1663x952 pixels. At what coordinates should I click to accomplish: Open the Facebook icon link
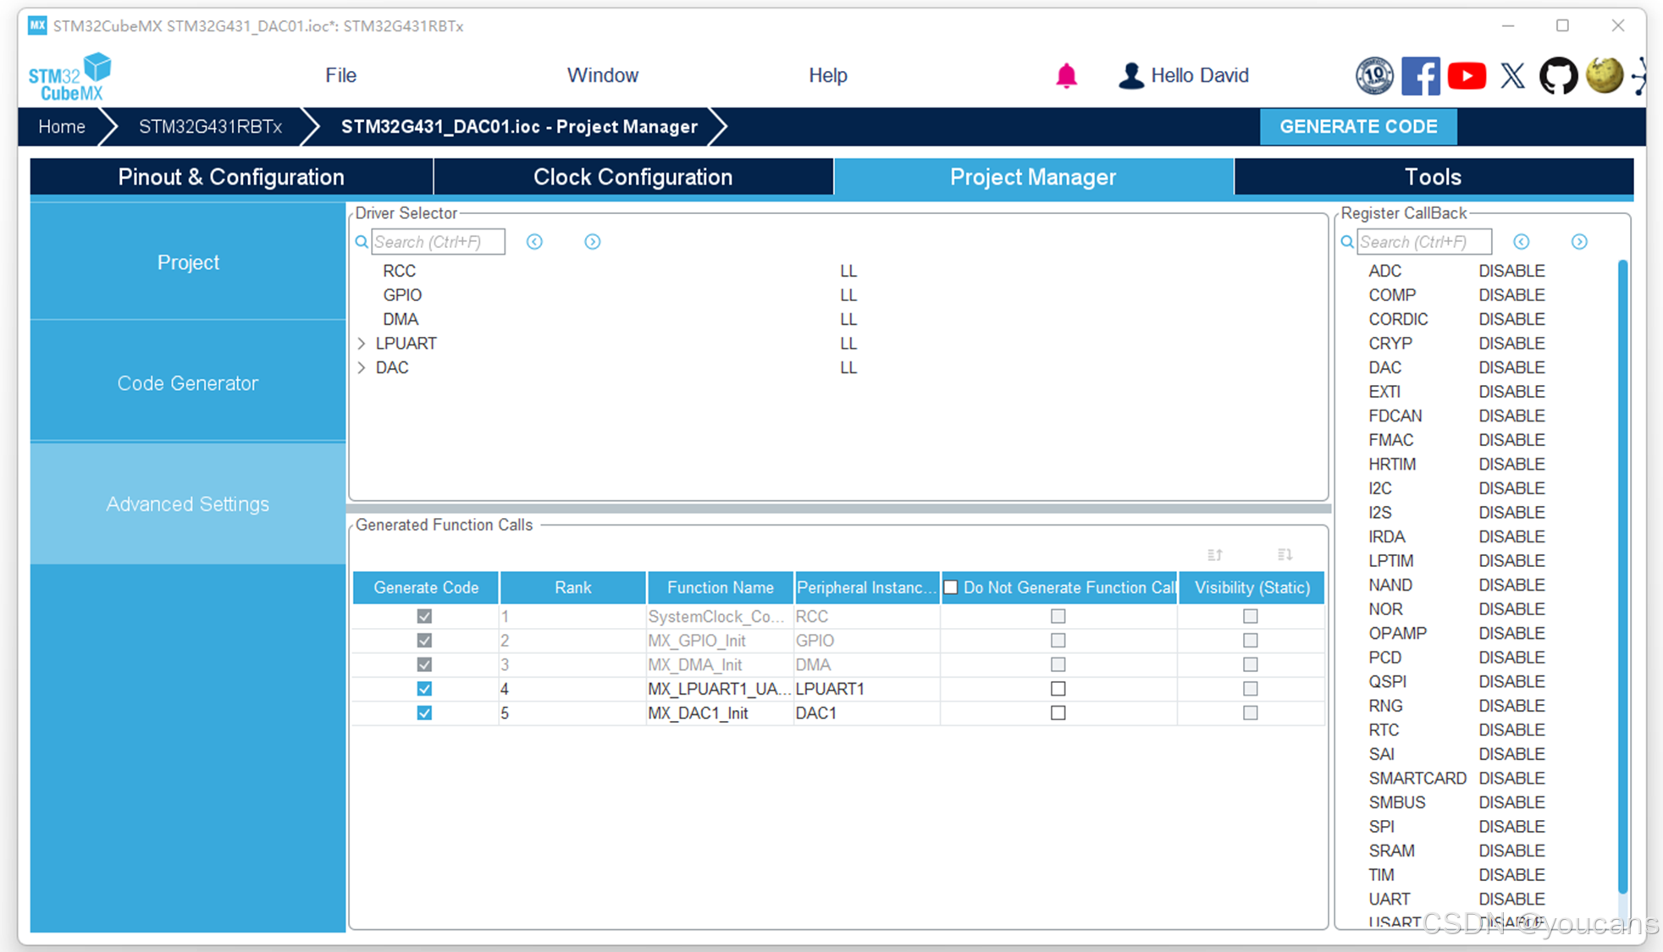pyautogui.click(x=1420, y=76)
